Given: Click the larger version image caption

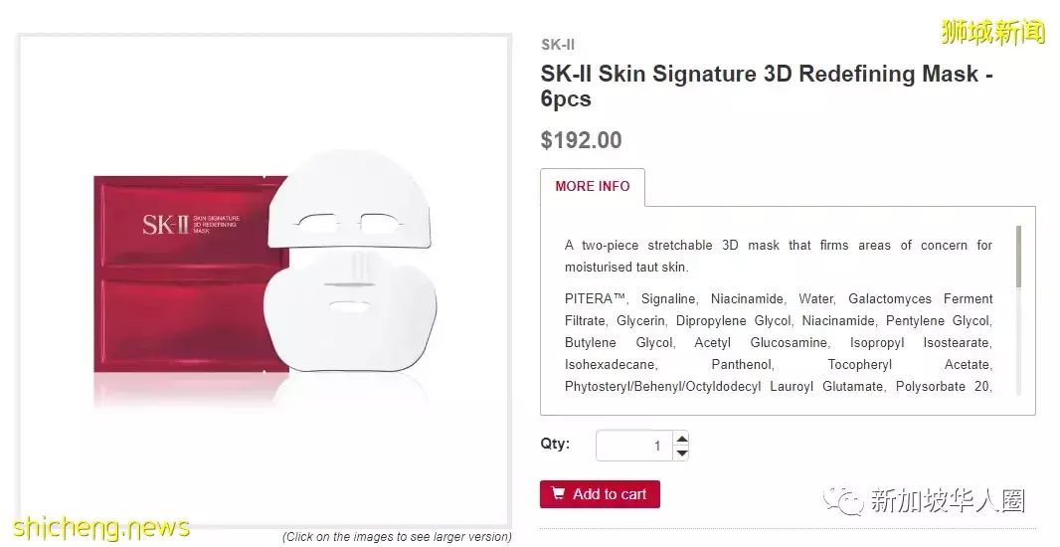Looking at the screenshot, I should coord(397,537).
